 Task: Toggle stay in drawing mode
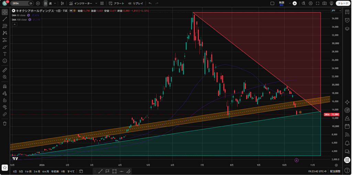point(5,93)
